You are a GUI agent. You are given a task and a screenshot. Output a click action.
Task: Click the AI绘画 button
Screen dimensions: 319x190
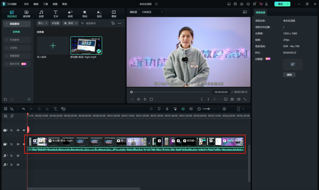[56, 23]
